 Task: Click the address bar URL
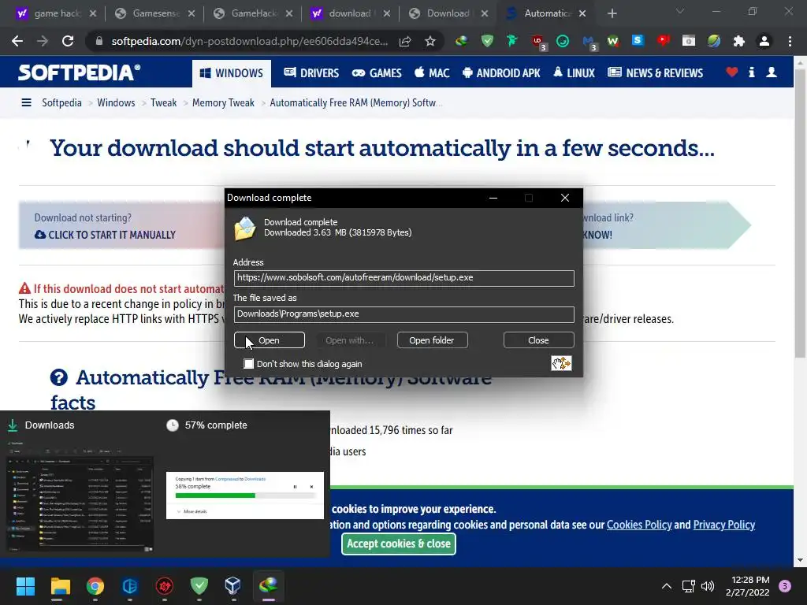pos(250,41)
